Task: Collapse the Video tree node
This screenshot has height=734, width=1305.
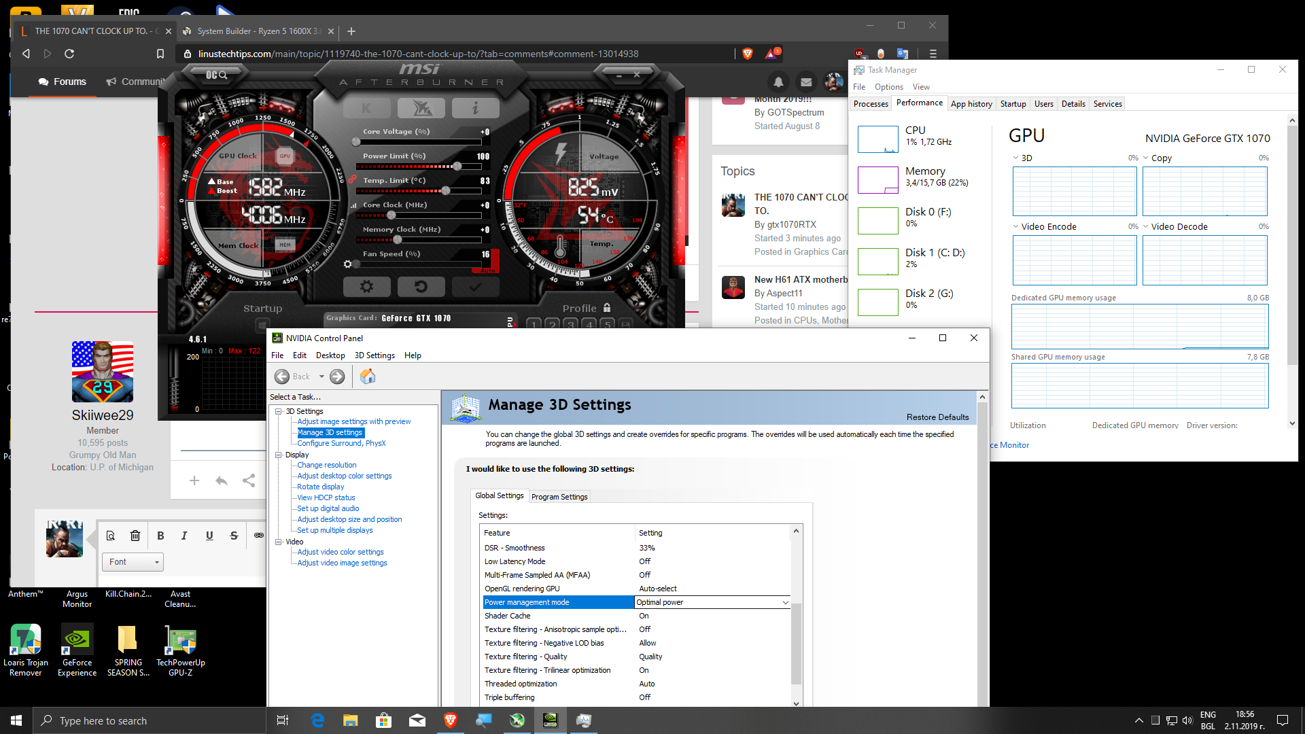Action: pyautogui.click(x=278, y=542)
